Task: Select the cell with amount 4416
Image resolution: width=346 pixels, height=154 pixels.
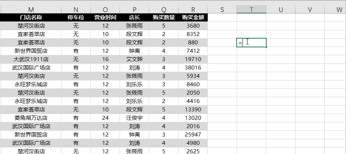Action: 193,101
